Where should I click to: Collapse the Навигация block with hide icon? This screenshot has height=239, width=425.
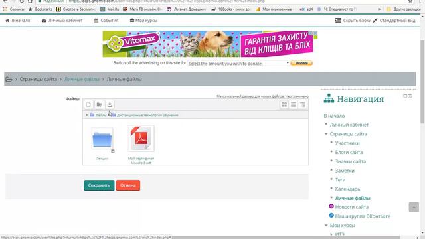(405, 96)
